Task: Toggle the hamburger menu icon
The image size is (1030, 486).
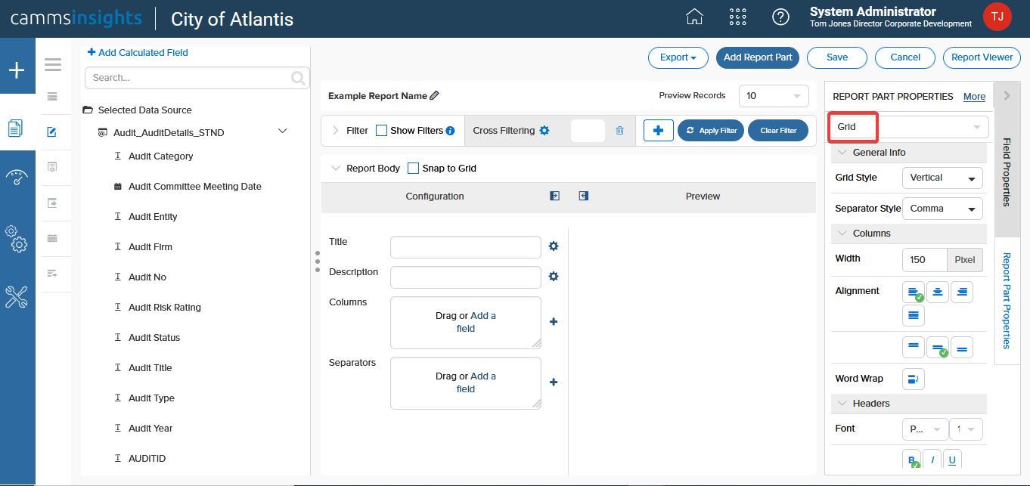Action: pyautogui.click(x=53, y=65)
